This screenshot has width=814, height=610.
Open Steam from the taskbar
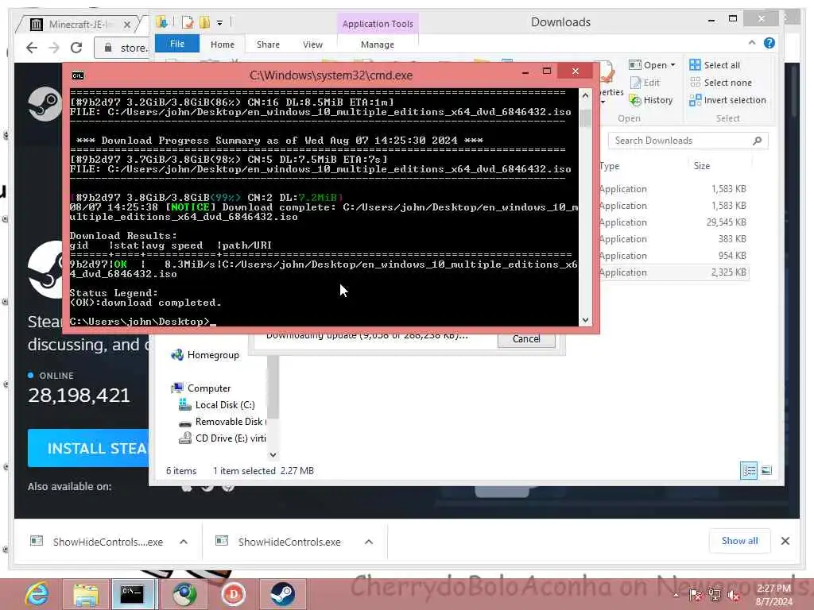[282, 594]
